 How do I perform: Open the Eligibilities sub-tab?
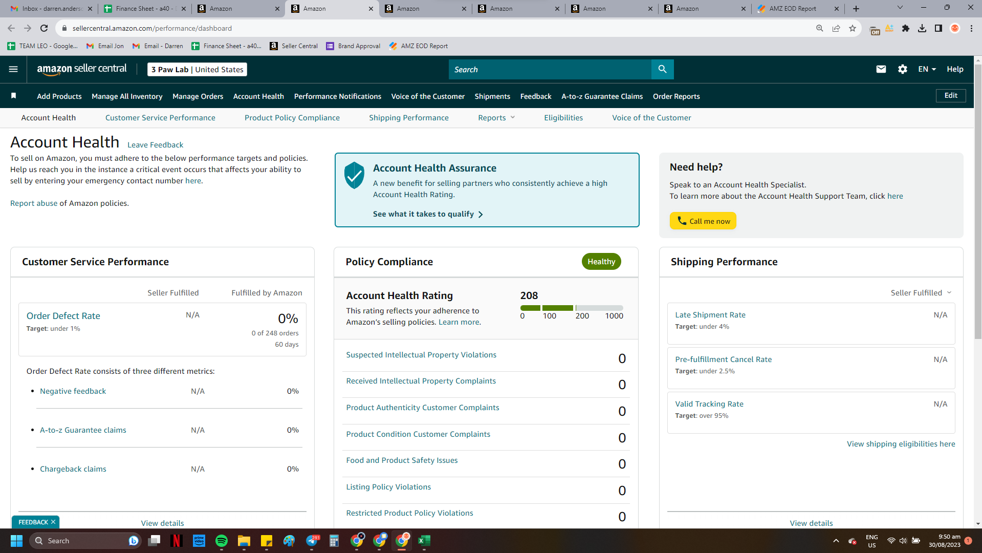pos(563,118)
